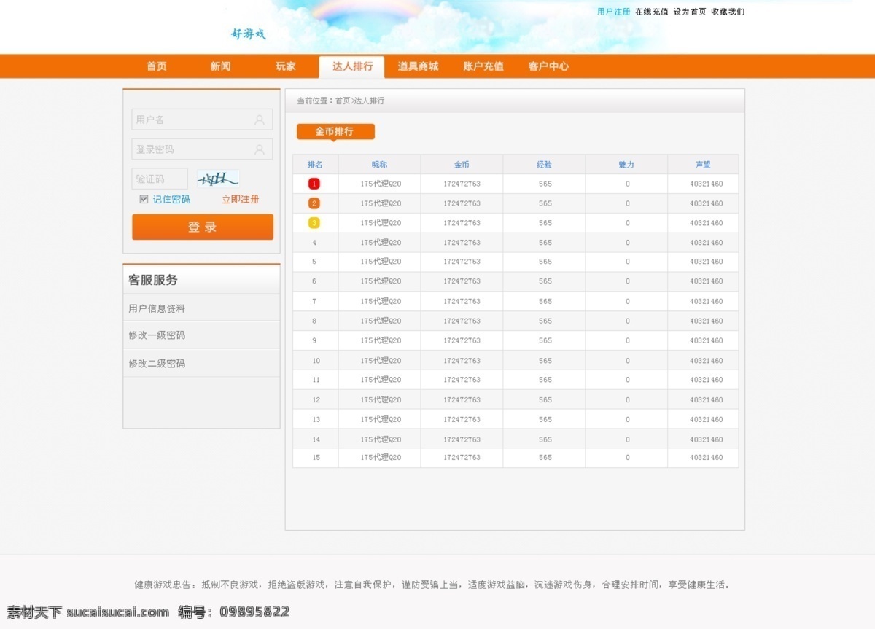This screenshot has width=875, height=629.
Task: Click the 经验 column header
Action: 544,165
